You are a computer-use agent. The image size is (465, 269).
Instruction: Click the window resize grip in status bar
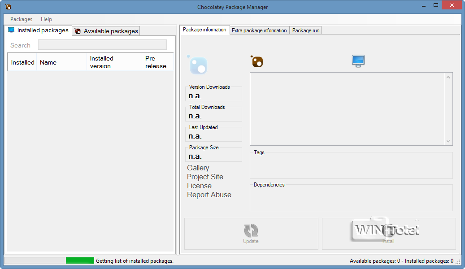[x=458, y=261]
